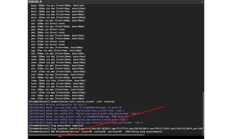Select the 'shb:' ping line

[x=58, y=65]
